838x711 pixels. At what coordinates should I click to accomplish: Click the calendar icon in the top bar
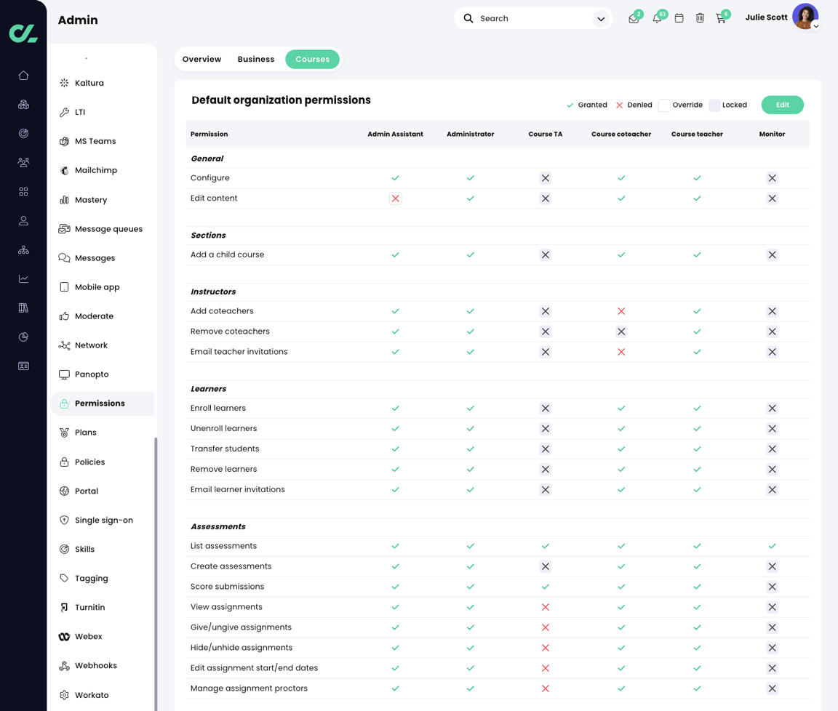tap(679, 17)
